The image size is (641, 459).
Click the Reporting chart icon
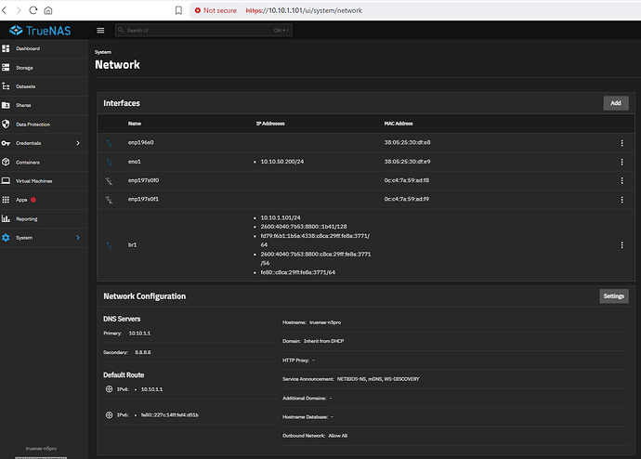pos(6,218)
